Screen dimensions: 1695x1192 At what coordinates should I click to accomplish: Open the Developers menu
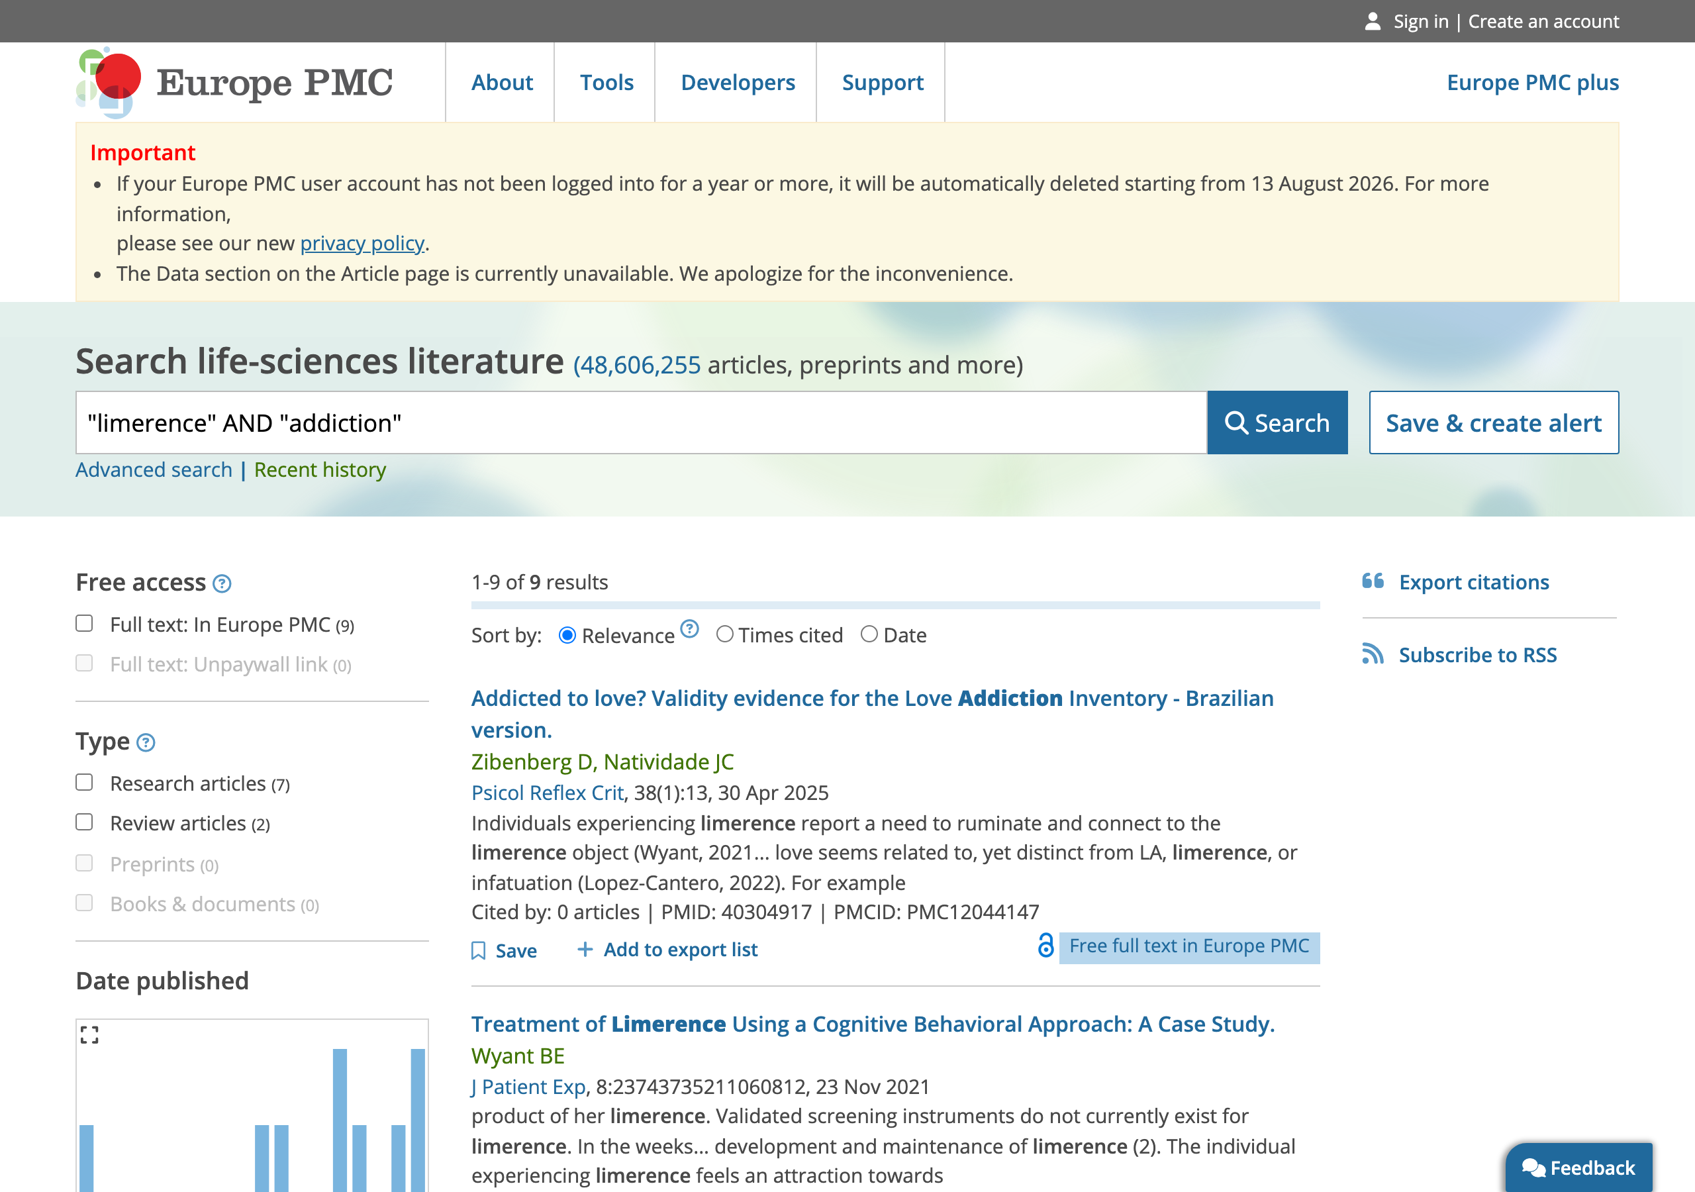click(x=738, y=82)
